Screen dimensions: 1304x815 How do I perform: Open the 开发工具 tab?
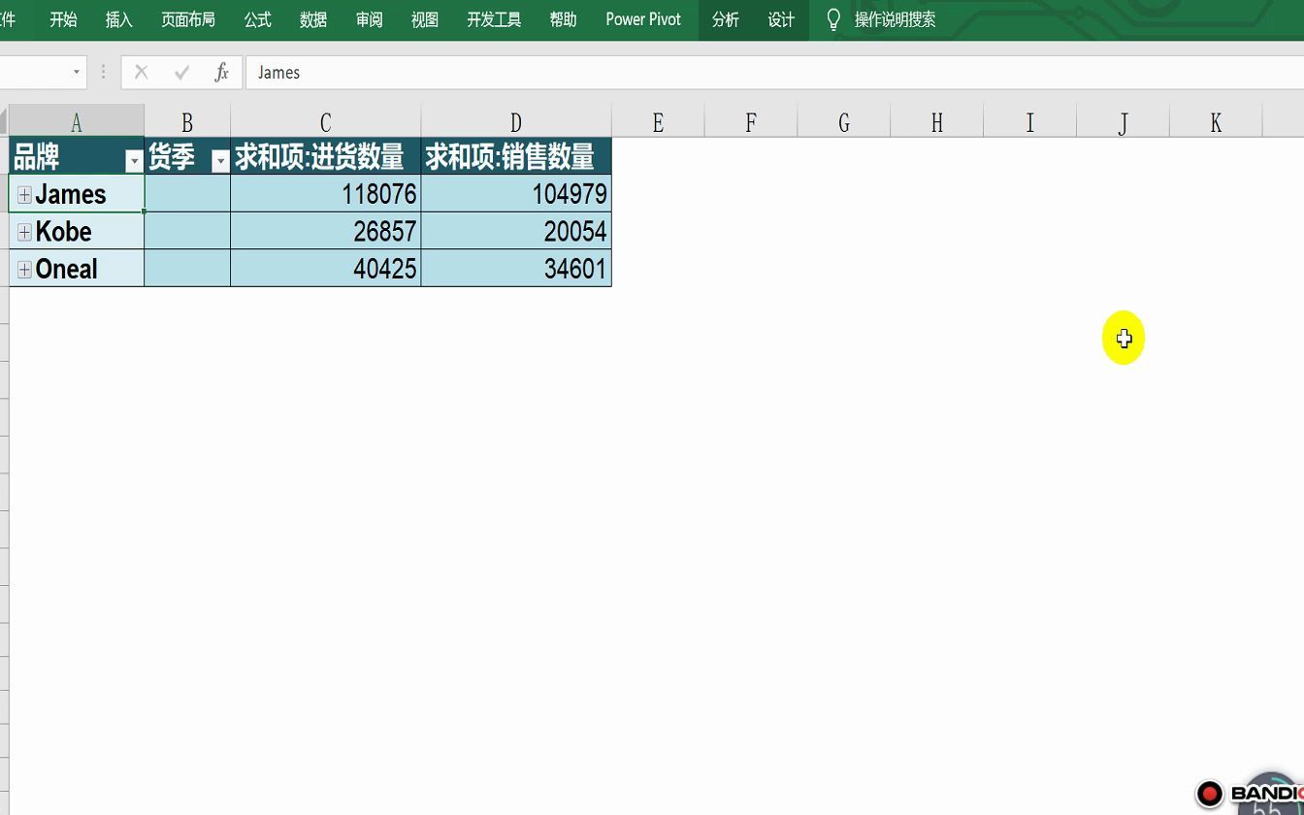point(494,19)
